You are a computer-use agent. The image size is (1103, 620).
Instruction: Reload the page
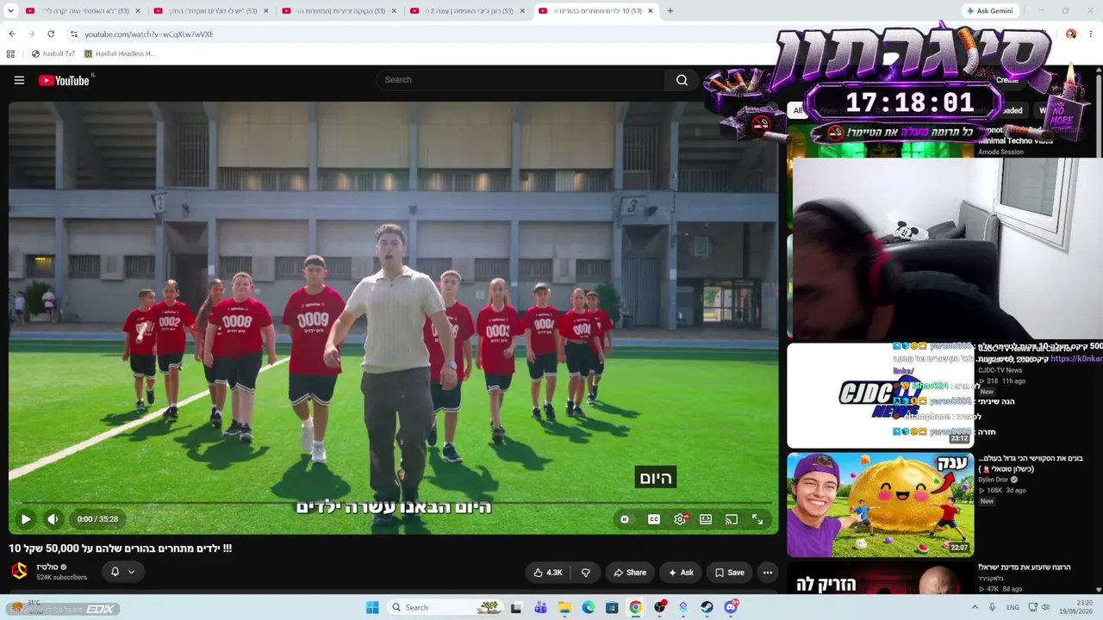(x=51, y=34)
